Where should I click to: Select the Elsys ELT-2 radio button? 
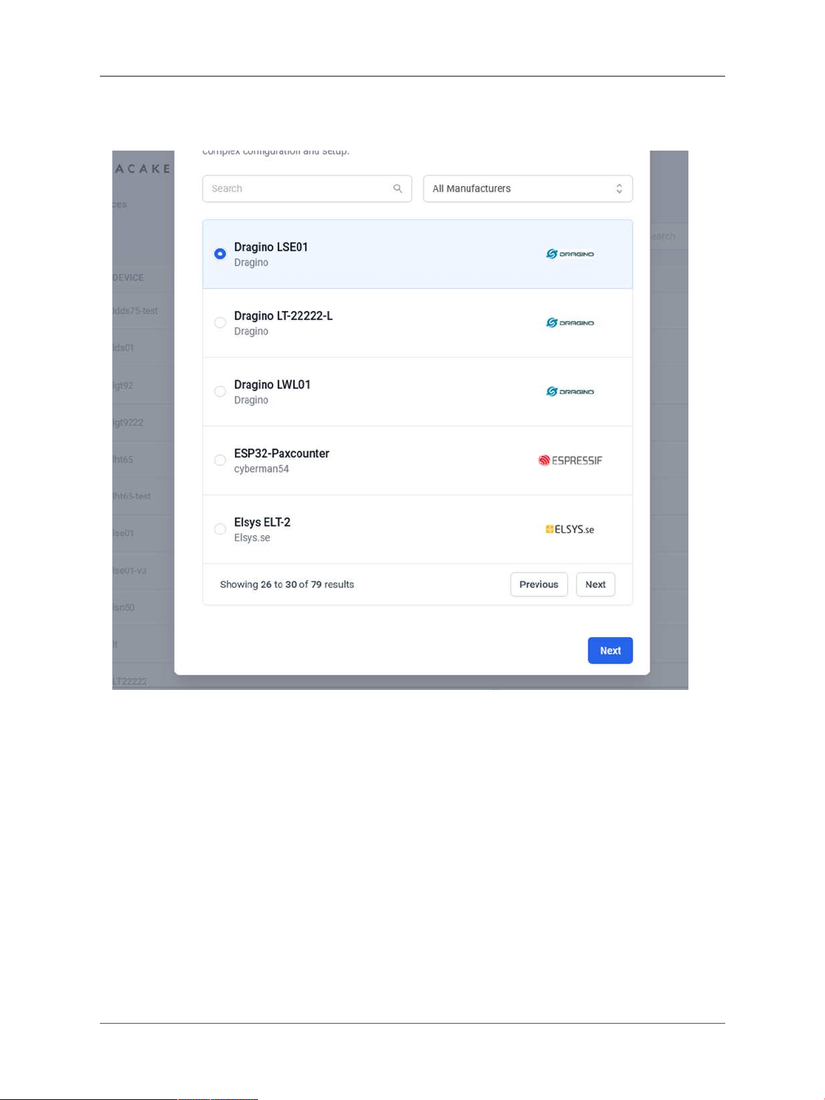click(x=220, y=529)
